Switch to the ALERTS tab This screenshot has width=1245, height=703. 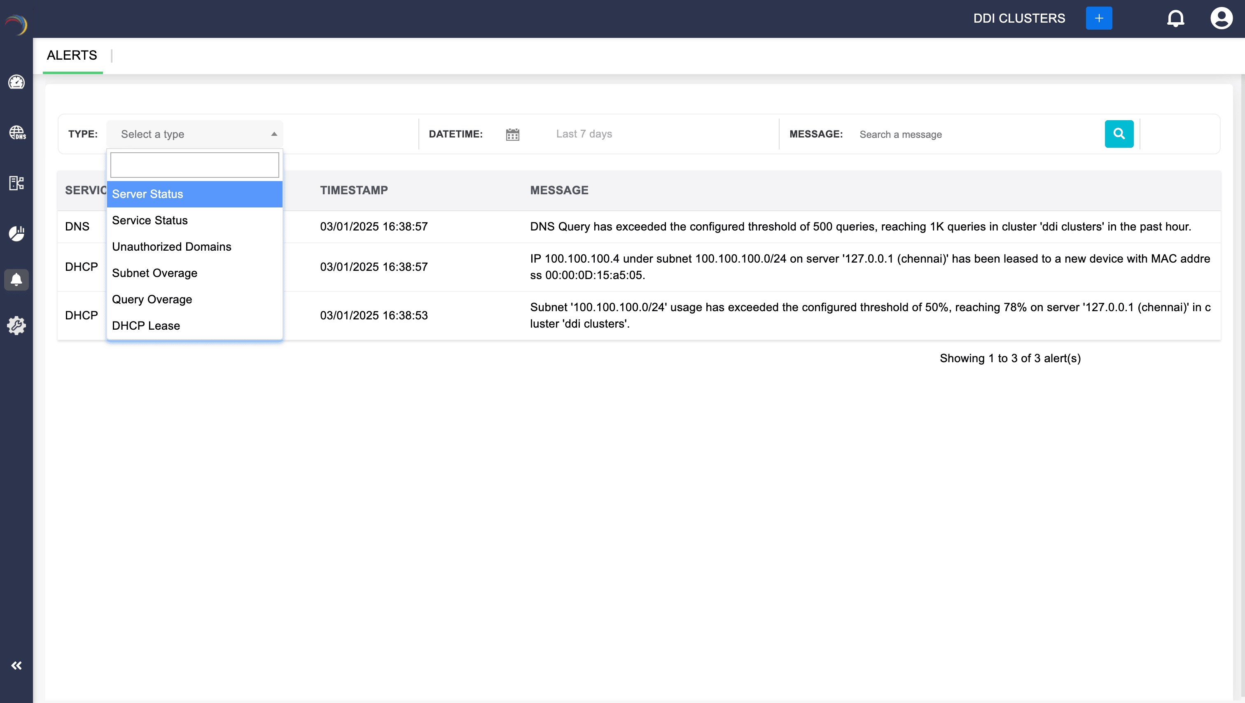coord(72,56)
